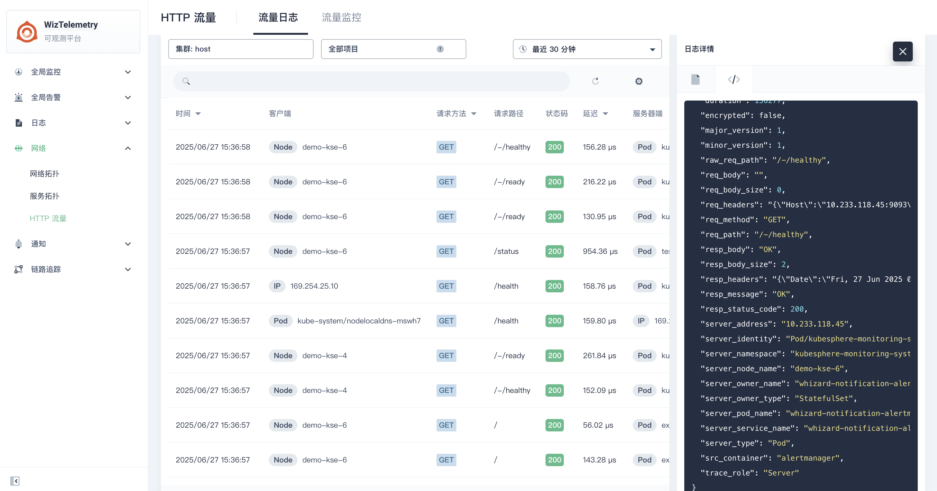937x491 pixels.
Task: Open table settings gear icon
Action: (x=639, y=81)
